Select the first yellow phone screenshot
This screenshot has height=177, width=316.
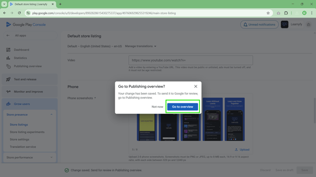(x=147, y=127)
